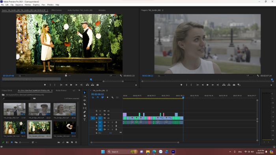
Task: Open Program monitor settings wrench
Action: 258,76
